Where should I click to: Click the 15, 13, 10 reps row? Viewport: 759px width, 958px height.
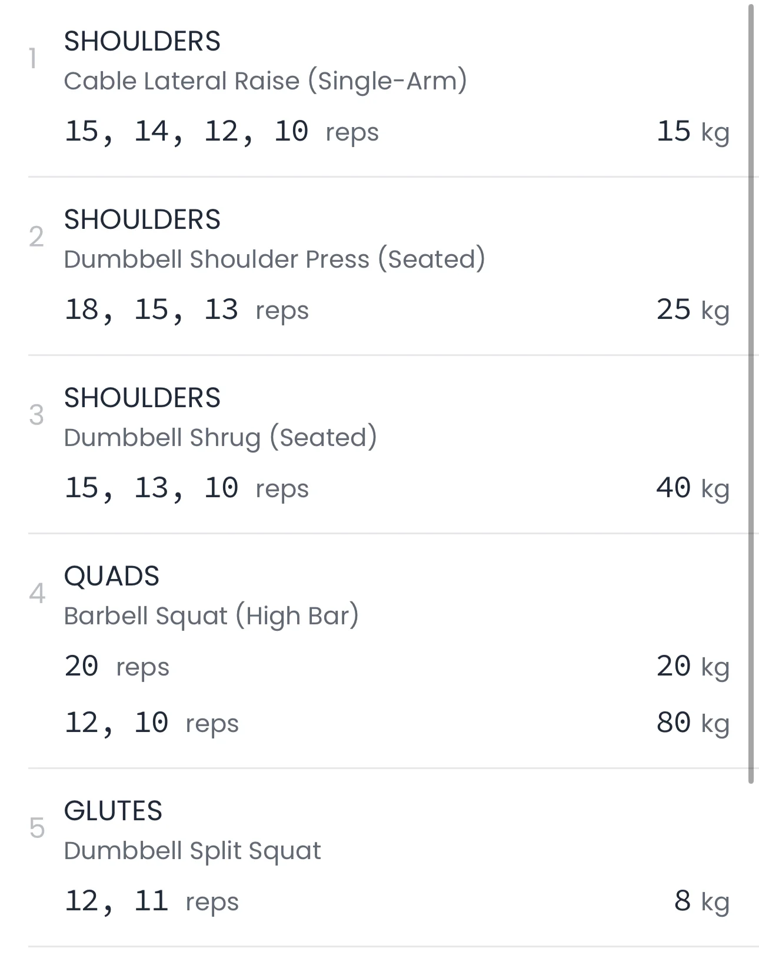pyautogui.click(x=186, y=488)
